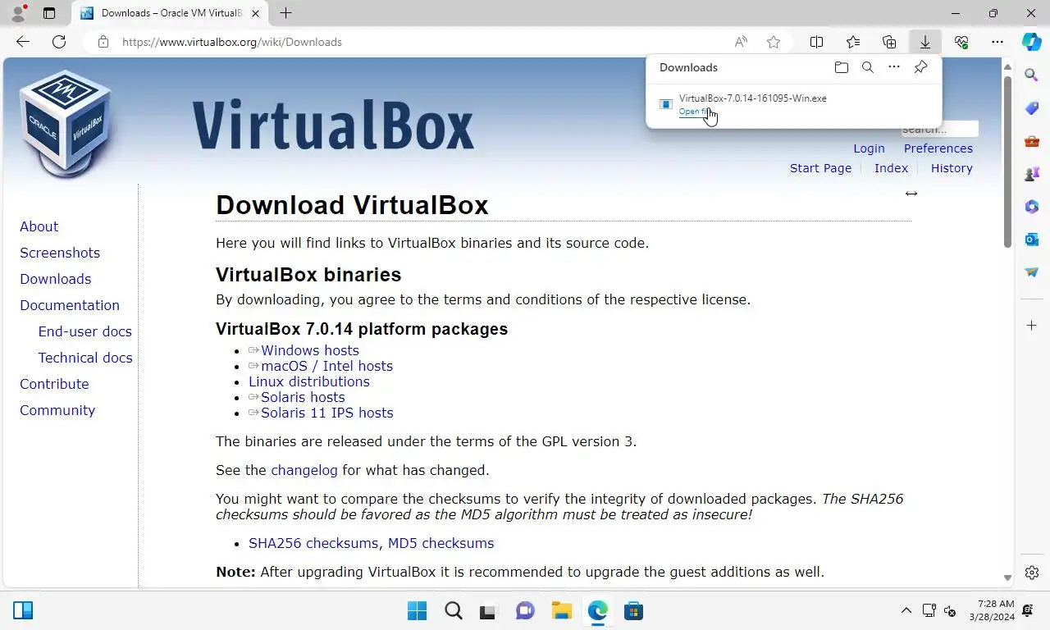Pin the Downloads panel
The height and width of the screenshot is (630, 1050).
(921, 67)
